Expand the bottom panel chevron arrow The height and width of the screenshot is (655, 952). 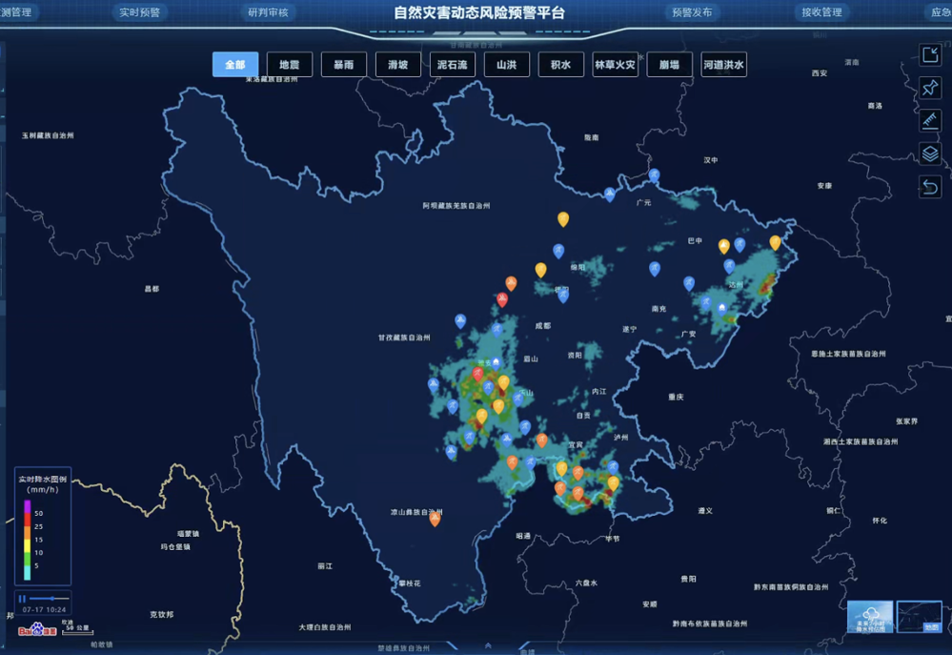click(488, 645)
